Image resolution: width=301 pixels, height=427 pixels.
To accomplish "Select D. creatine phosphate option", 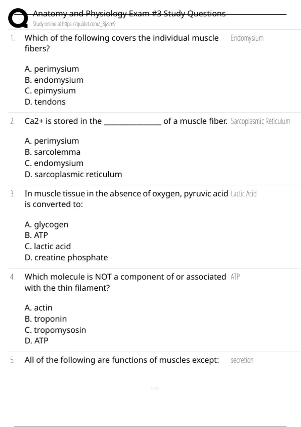I will (x=66, y=257).
